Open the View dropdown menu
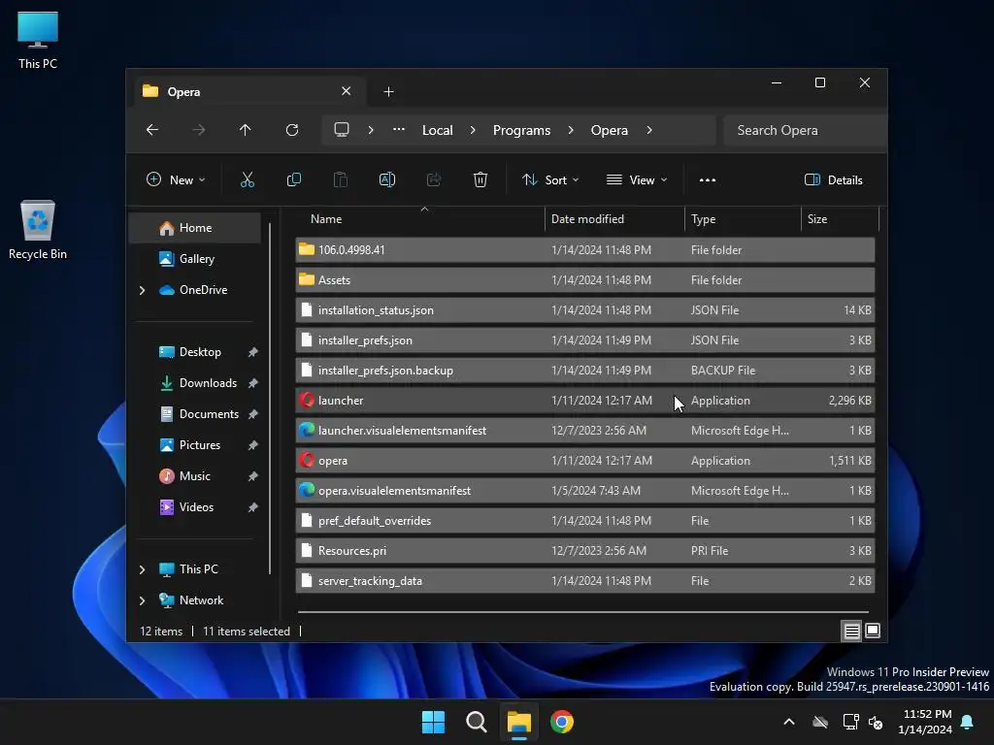Screen dimensions: 994x745 [x=637, y=179]
